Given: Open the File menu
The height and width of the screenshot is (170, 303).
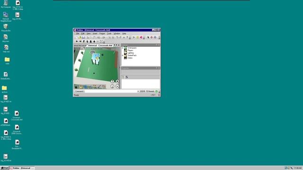Looking at the screenshot, I should point(78,34).
